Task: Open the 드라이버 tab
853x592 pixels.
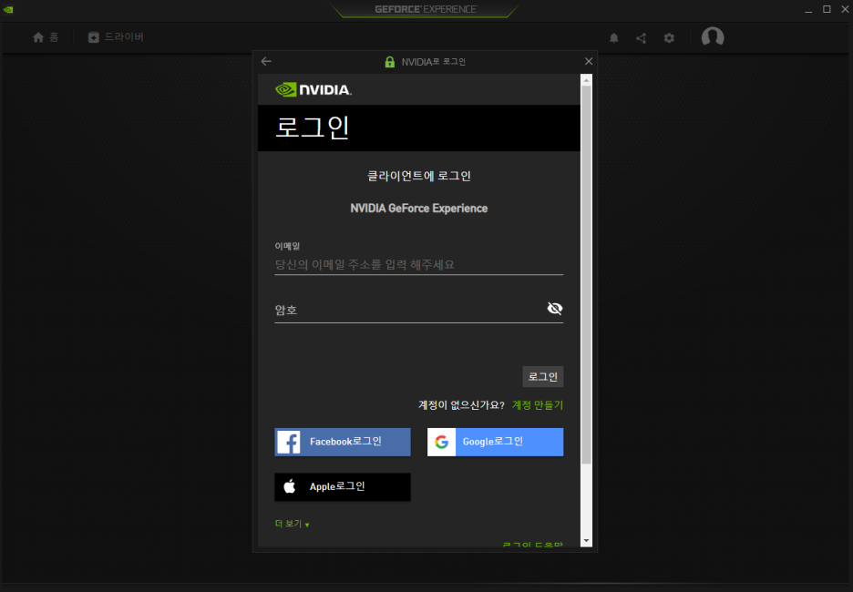Action: 116,37
